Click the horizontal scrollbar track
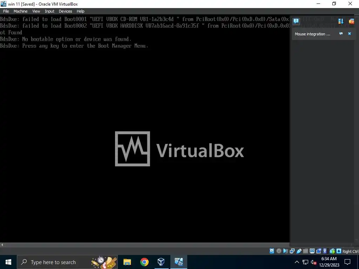The image size is (359, 269). tap(147, 245)
